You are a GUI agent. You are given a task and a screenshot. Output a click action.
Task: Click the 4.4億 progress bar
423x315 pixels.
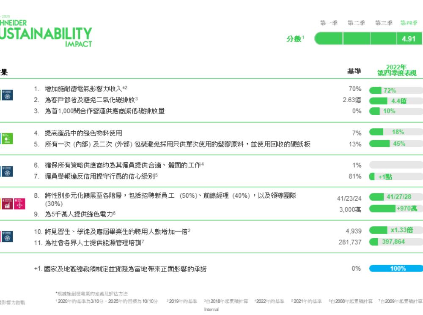click(396, 101)
